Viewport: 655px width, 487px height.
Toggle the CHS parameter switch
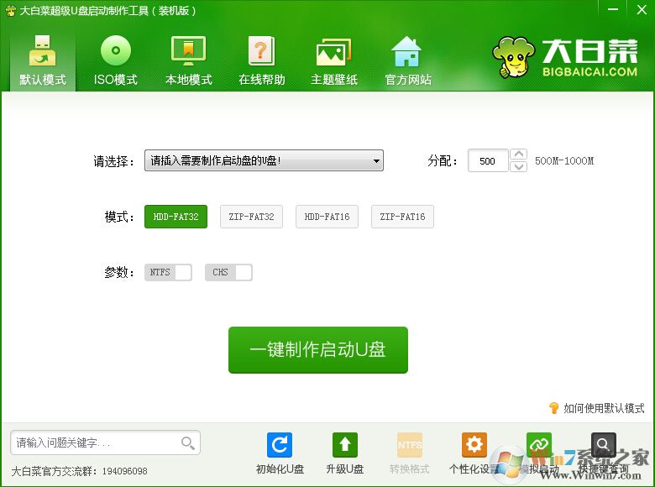[228, 272]
